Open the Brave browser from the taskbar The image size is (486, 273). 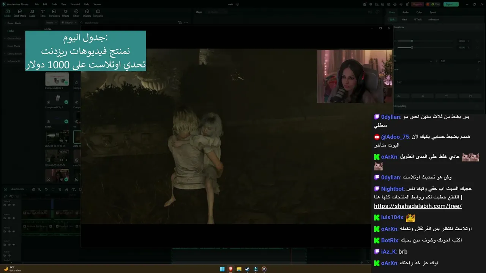click(230, 269)
